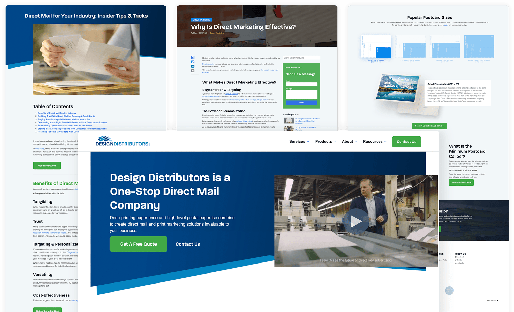Screen dimensions: 514x312
Task: Click the Twitter social media icon
Action: (456, 260)
